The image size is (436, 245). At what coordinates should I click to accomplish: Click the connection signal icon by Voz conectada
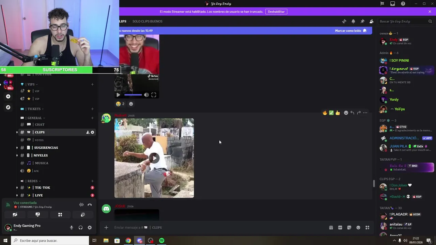click(8, 205)
